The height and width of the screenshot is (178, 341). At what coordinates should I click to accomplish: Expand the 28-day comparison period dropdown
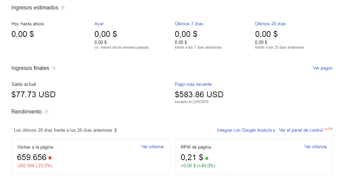coord(66,130)
